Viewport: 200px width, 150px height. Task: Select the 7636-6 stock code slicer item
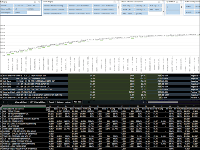tap(155, 6)
